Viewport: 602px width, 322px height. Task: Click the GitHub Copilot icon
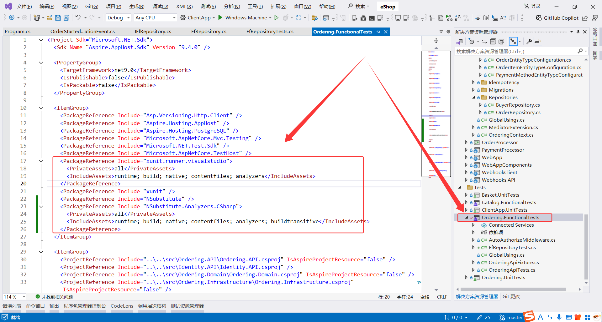[539, 18]
